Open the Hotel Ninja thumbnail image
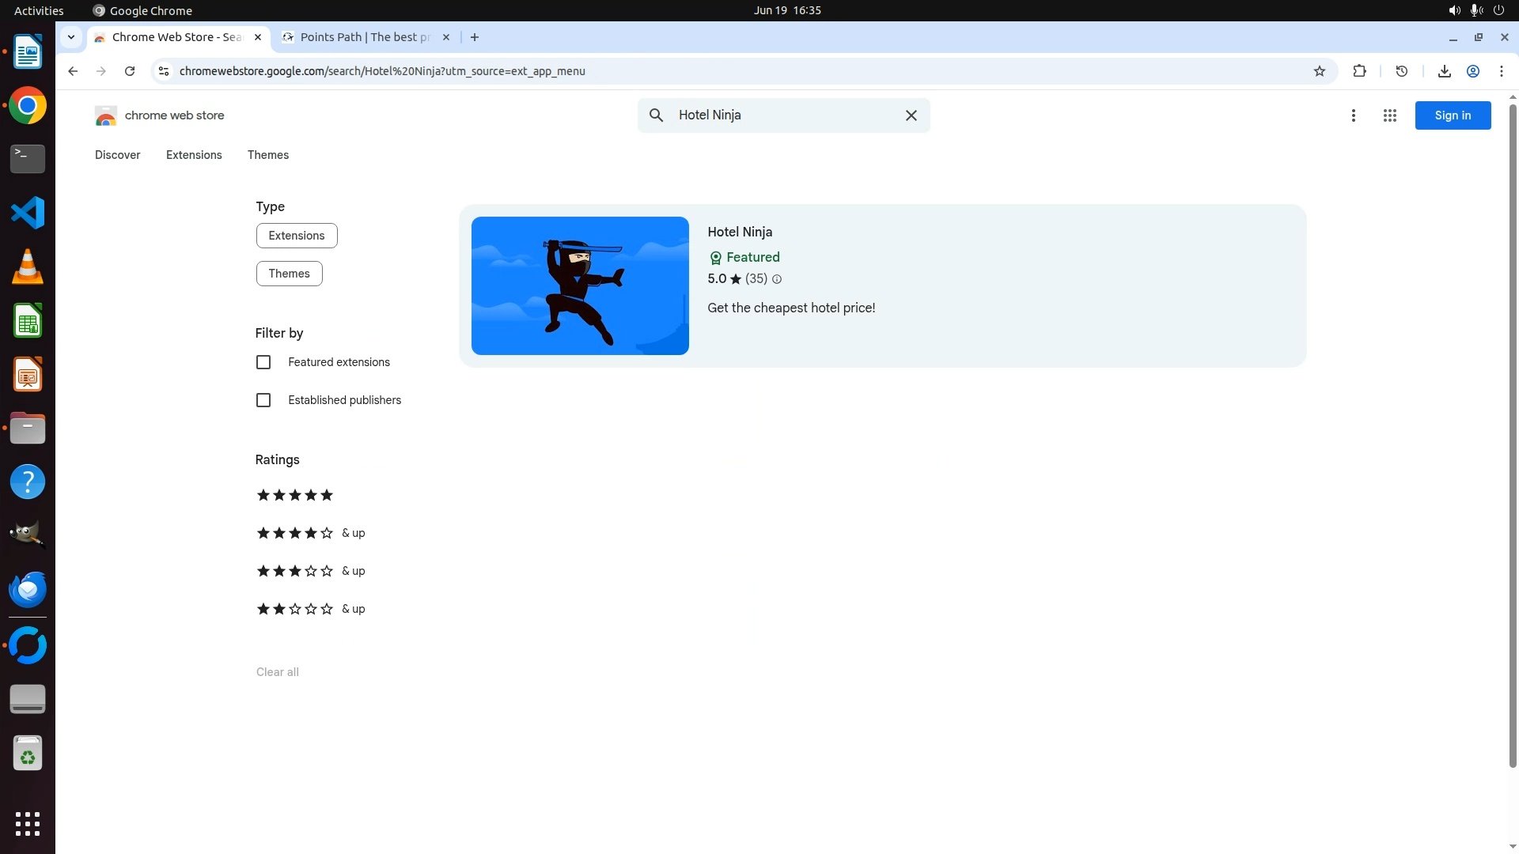 point(580,285)
